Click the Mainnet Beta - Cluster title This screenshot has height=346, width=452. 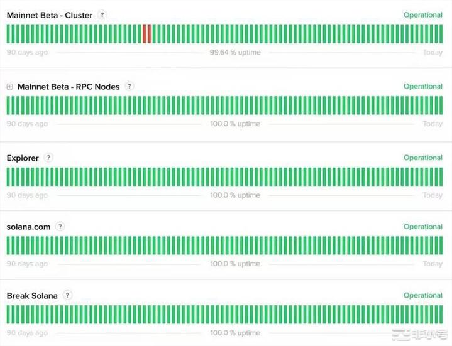pyautogui.click(x=49, y=15)
